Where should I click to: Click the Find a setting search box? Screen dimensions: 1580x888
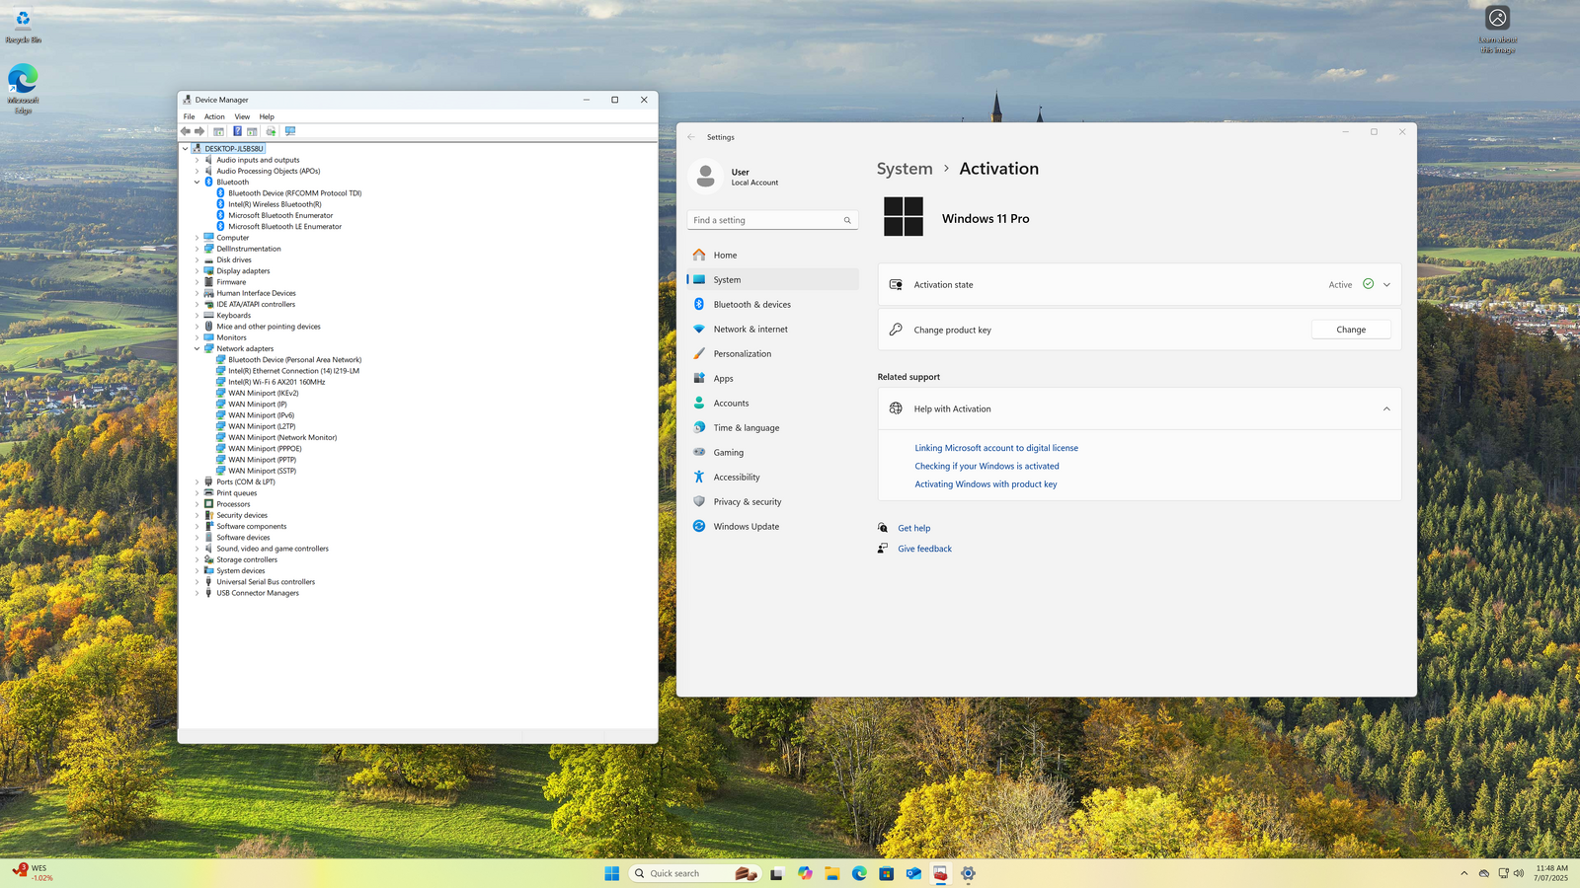(766, 221)
